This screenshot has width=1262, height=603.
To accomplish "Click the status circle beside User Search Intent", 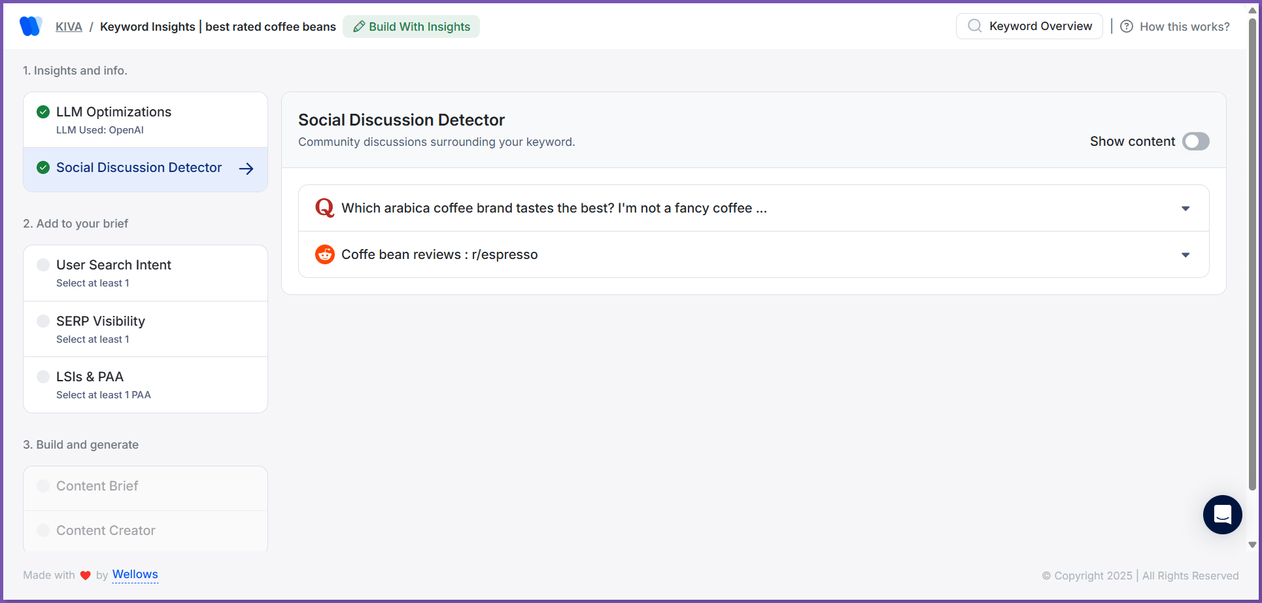I will (43, 264).
